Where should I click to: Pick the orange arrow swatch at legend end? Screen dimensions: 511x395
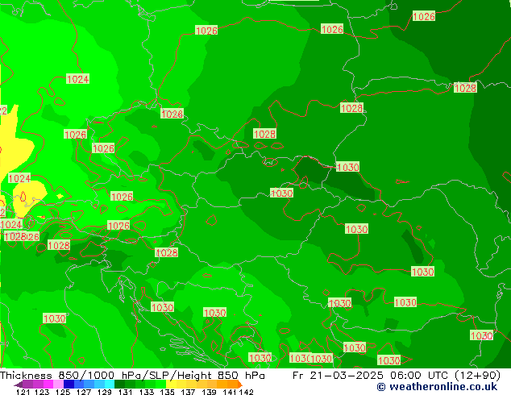[240, 385]
